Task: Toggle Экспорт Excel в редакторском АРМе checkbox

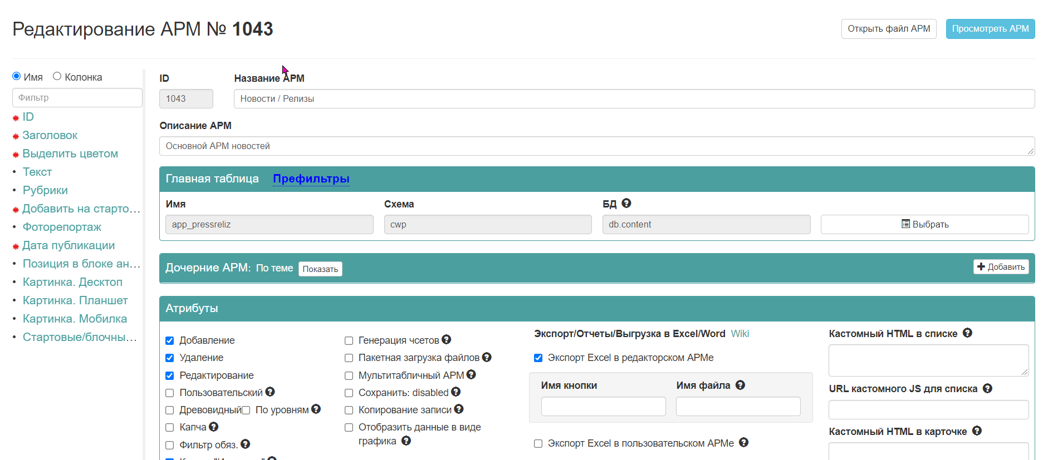Action: (538, 358)
